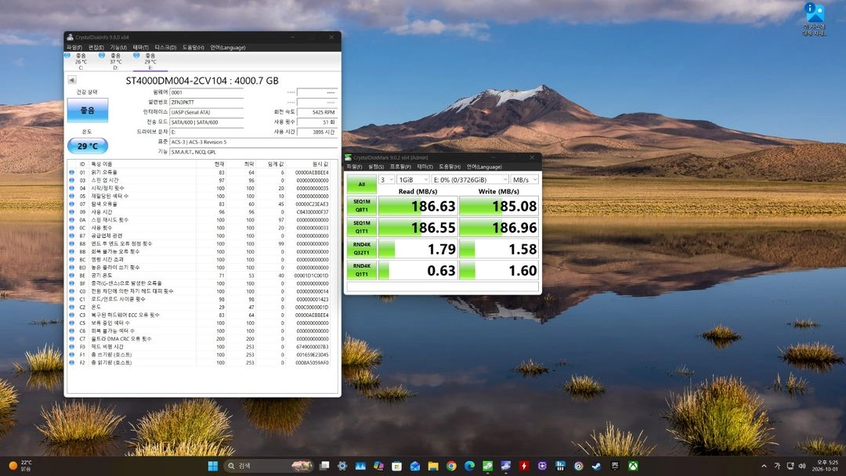The width and height of the screenshot is (846, 476).
Task: Open 디스크(D) menu in CrystalDiskInfo
Action: point(165,48)
